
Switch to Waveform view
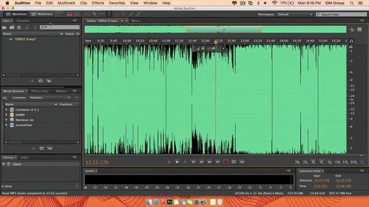(x=17, y=14)
